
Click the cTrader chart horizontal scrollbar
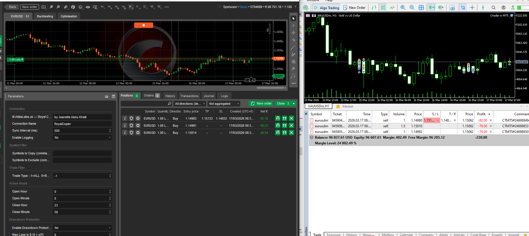(270, 88)
